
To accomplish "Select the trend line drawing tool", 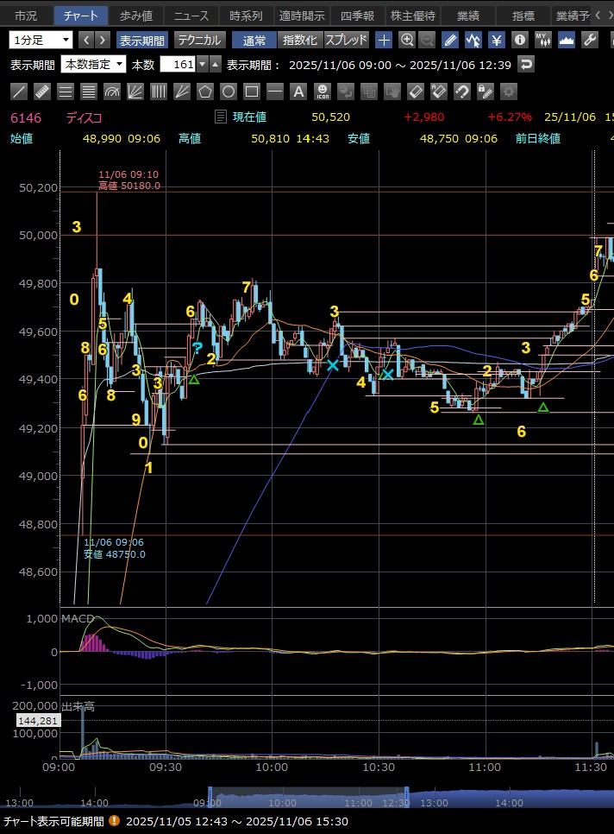I will click(18, 92).
